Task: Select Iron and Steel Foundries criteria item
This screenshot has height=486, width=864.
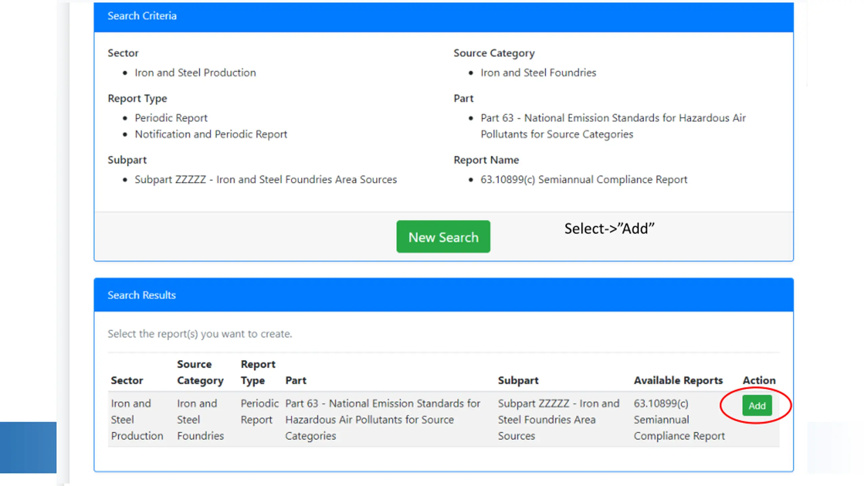Action: [538, 73]
